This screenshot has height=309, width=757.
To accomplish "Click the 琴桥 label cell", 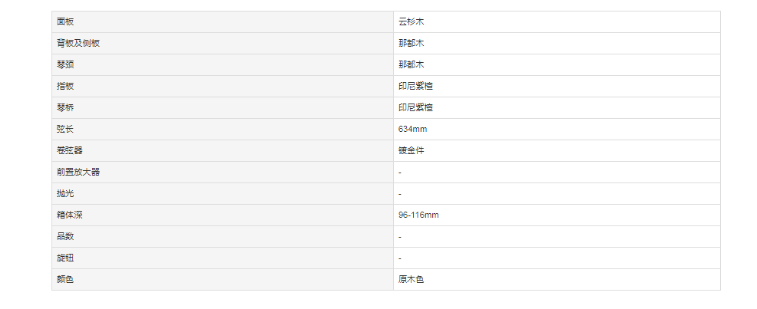I will 223,107.
